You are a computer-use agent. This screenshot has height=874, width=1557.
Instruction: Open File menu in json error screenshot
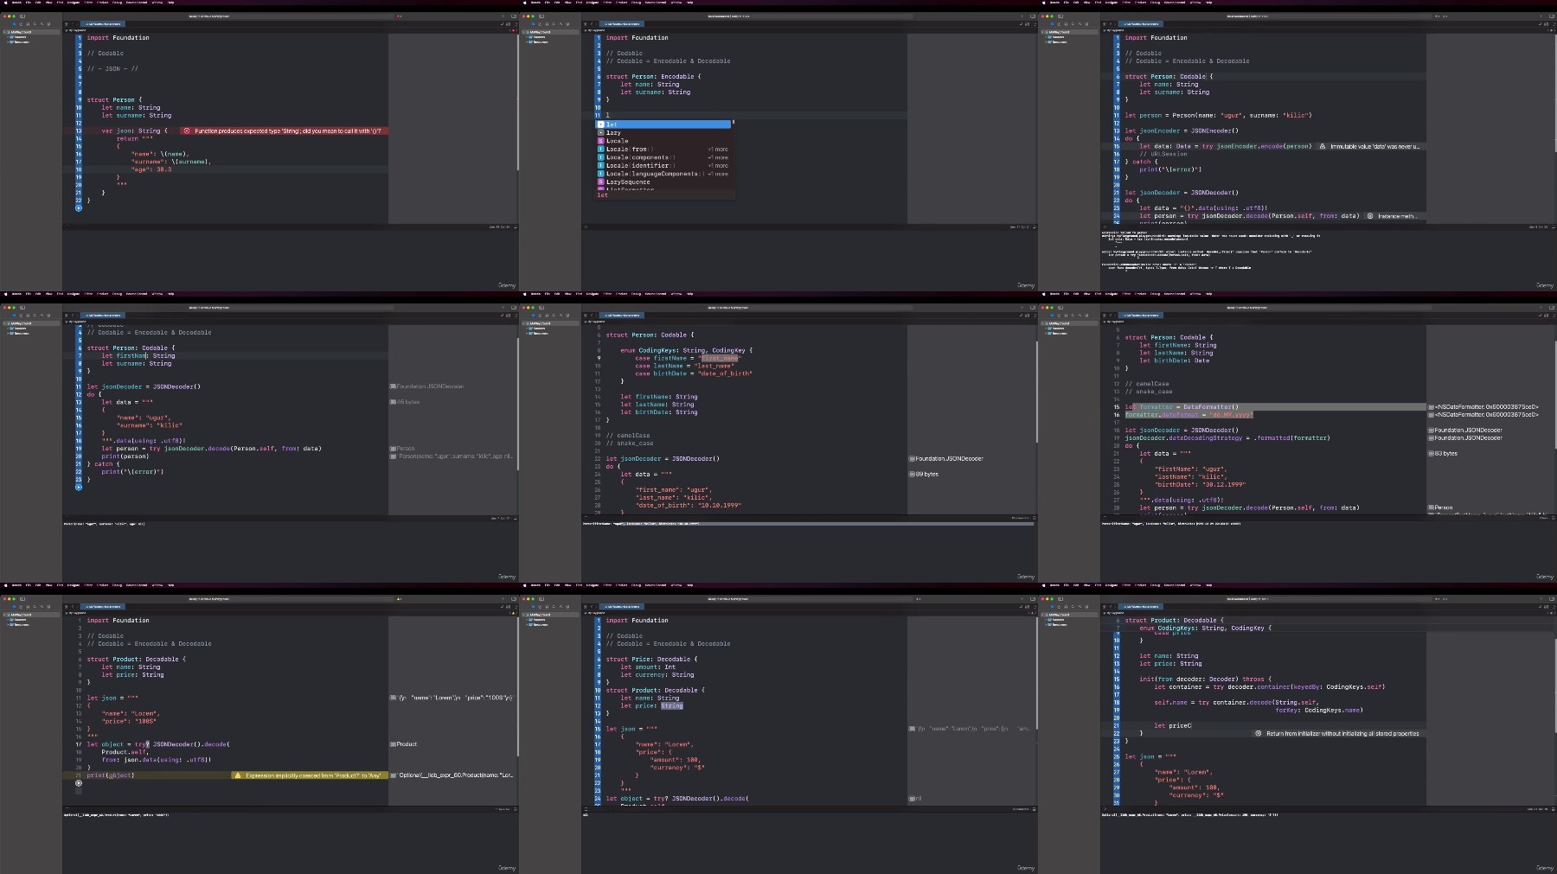pos(29,3)
